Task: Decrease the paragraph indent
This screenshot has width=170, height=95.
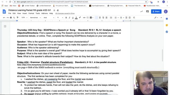Action: click(x=126, y=18)
